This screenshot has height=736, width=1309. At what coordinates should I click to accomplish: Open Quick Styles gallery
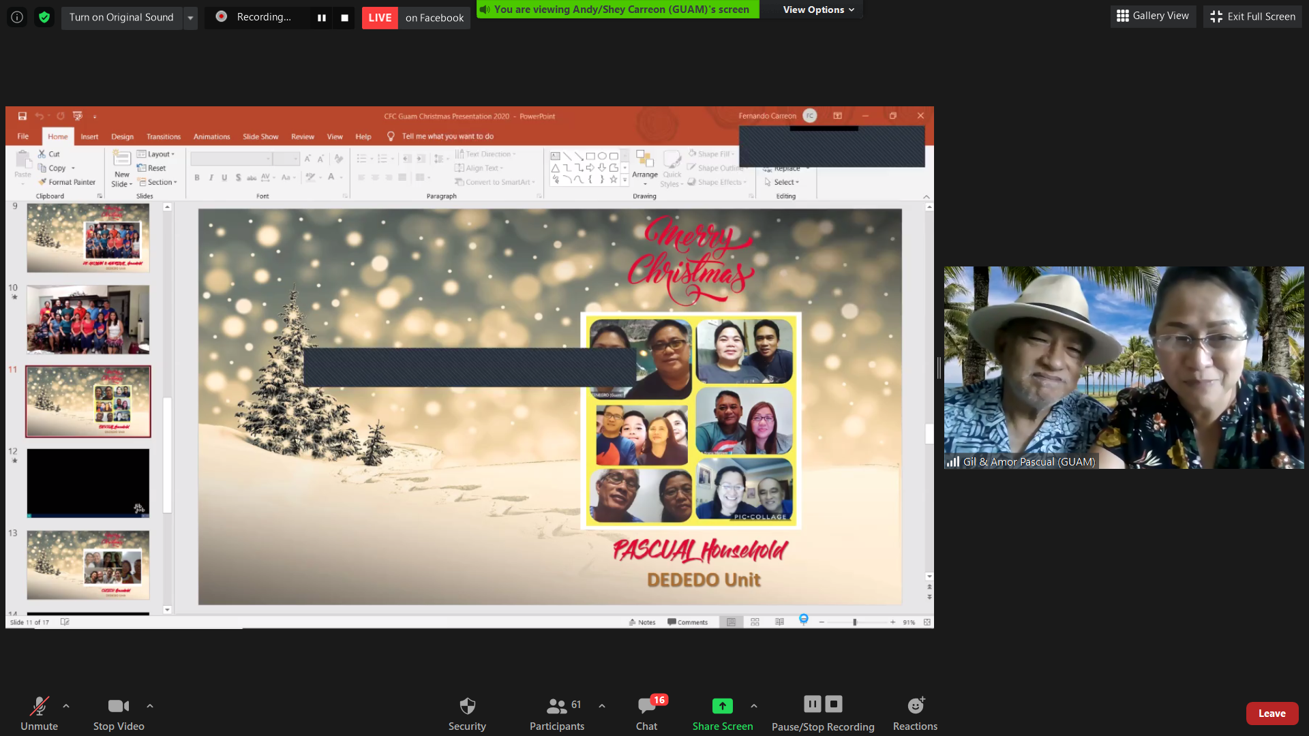pyautogui.click(x=672, y=168)
